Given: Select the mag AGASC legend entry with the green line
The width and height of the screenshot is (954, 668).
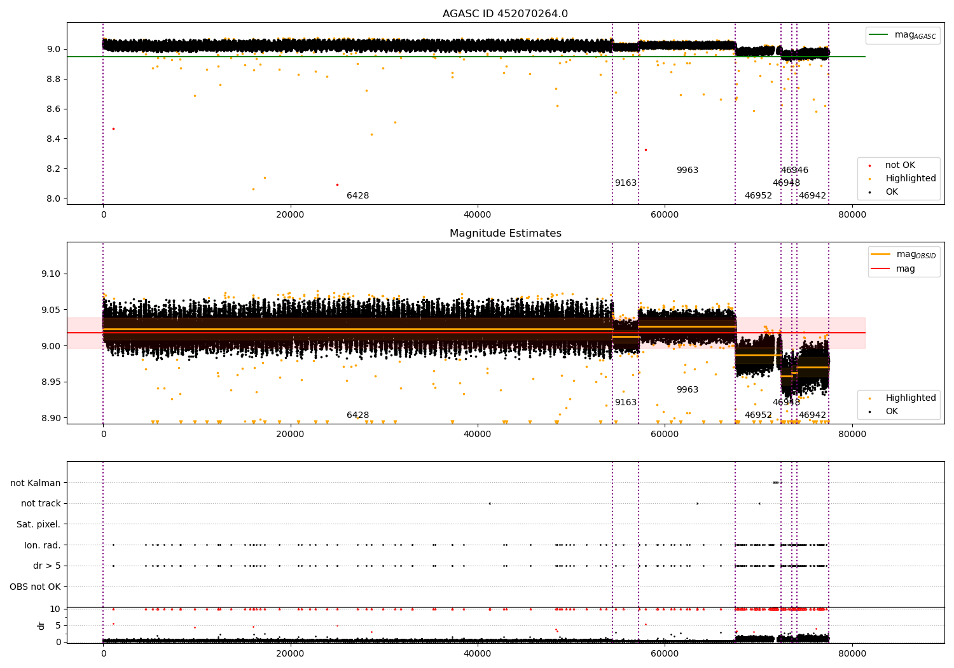Looking at the screenshot, I should click(902, 36).
